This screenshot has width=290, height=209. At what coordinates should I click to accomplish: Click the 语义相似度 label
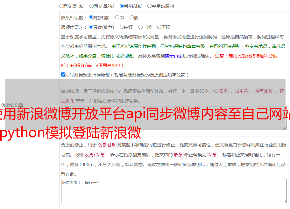(74, 18)
